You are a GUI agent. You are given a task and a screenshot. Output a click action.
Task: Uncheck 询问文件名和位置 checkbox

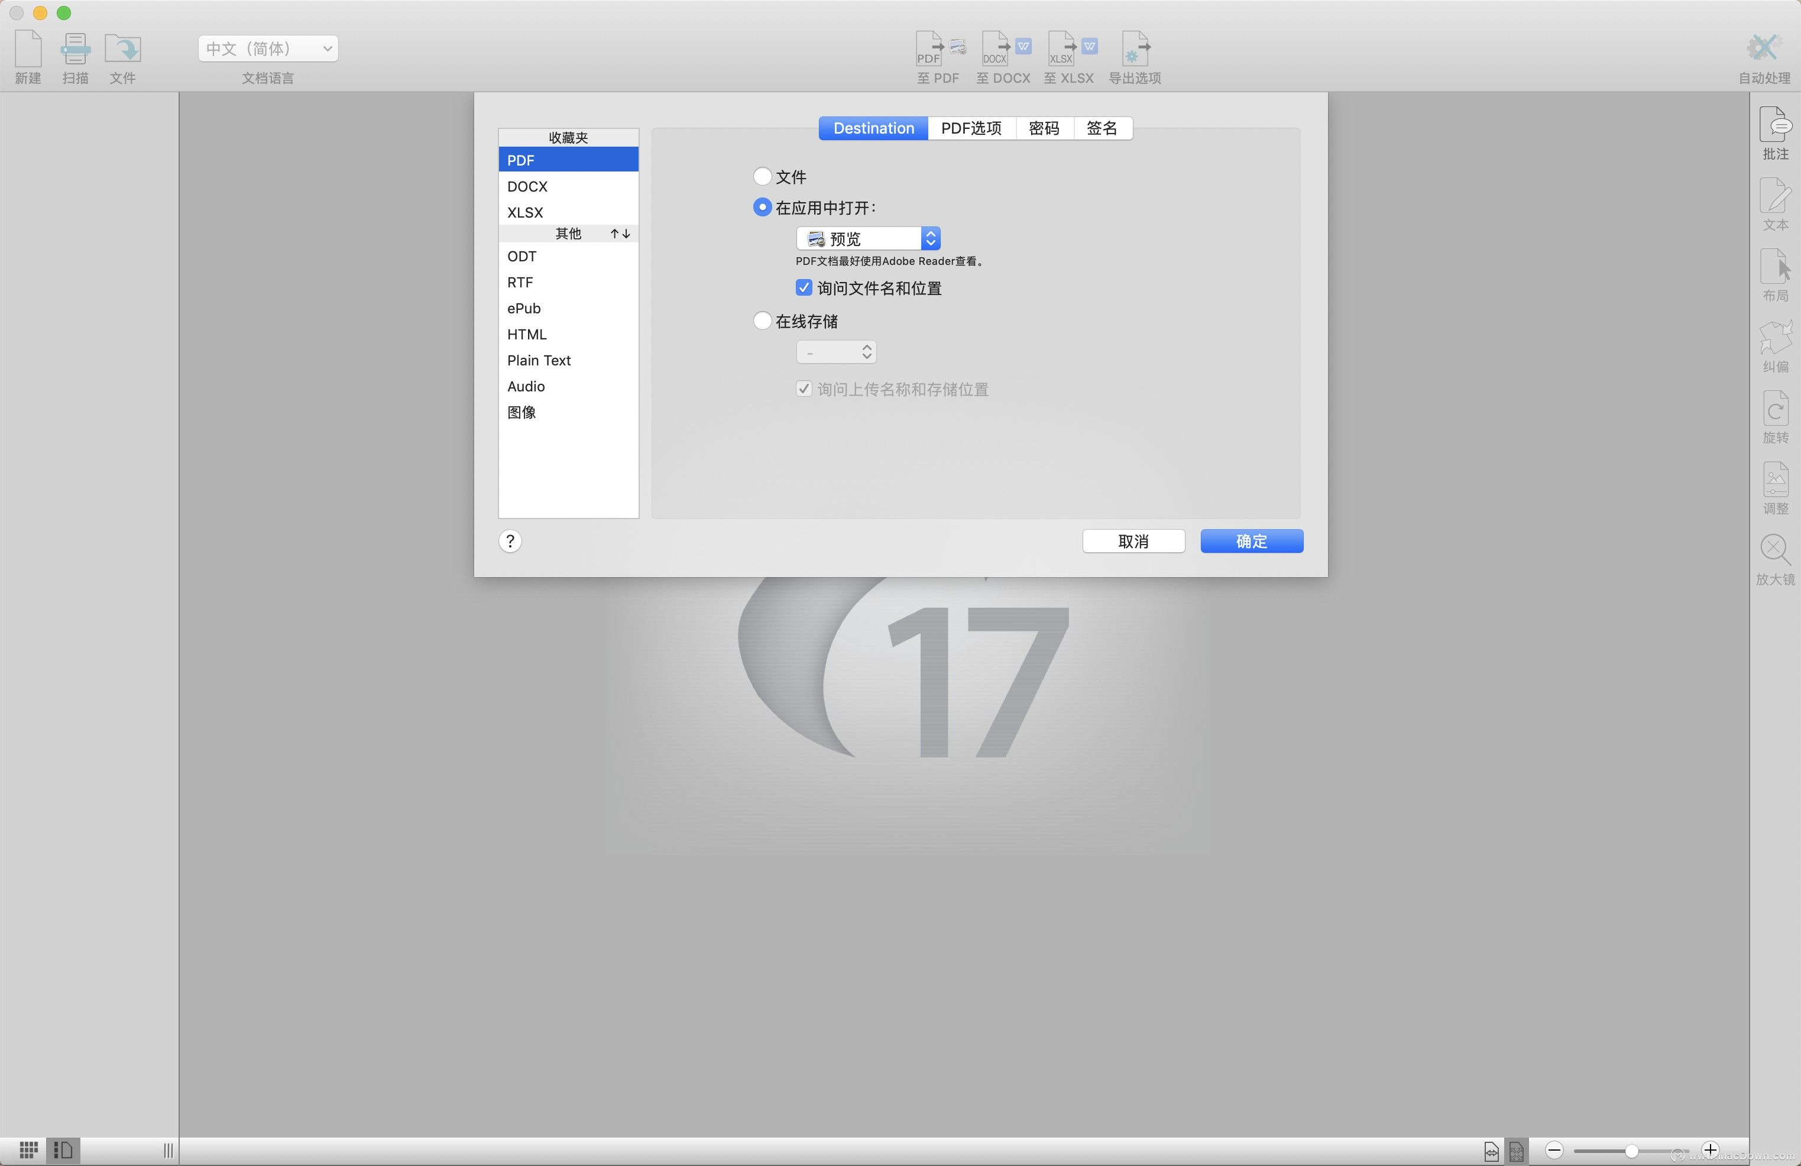pyautogui.click(x=804, y=287)
